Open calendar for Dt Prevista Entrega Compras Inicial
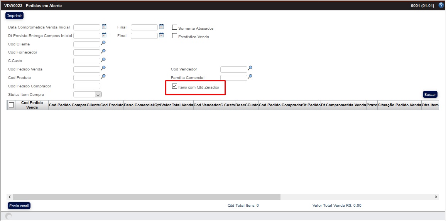446x221 pixels. point(104,35)
